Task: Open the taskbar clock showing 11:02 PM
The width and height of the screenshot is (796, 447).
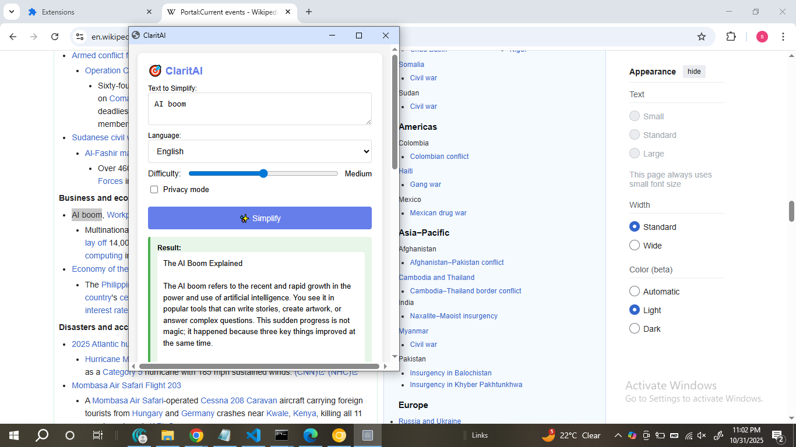Action: (x=746, y=435)
